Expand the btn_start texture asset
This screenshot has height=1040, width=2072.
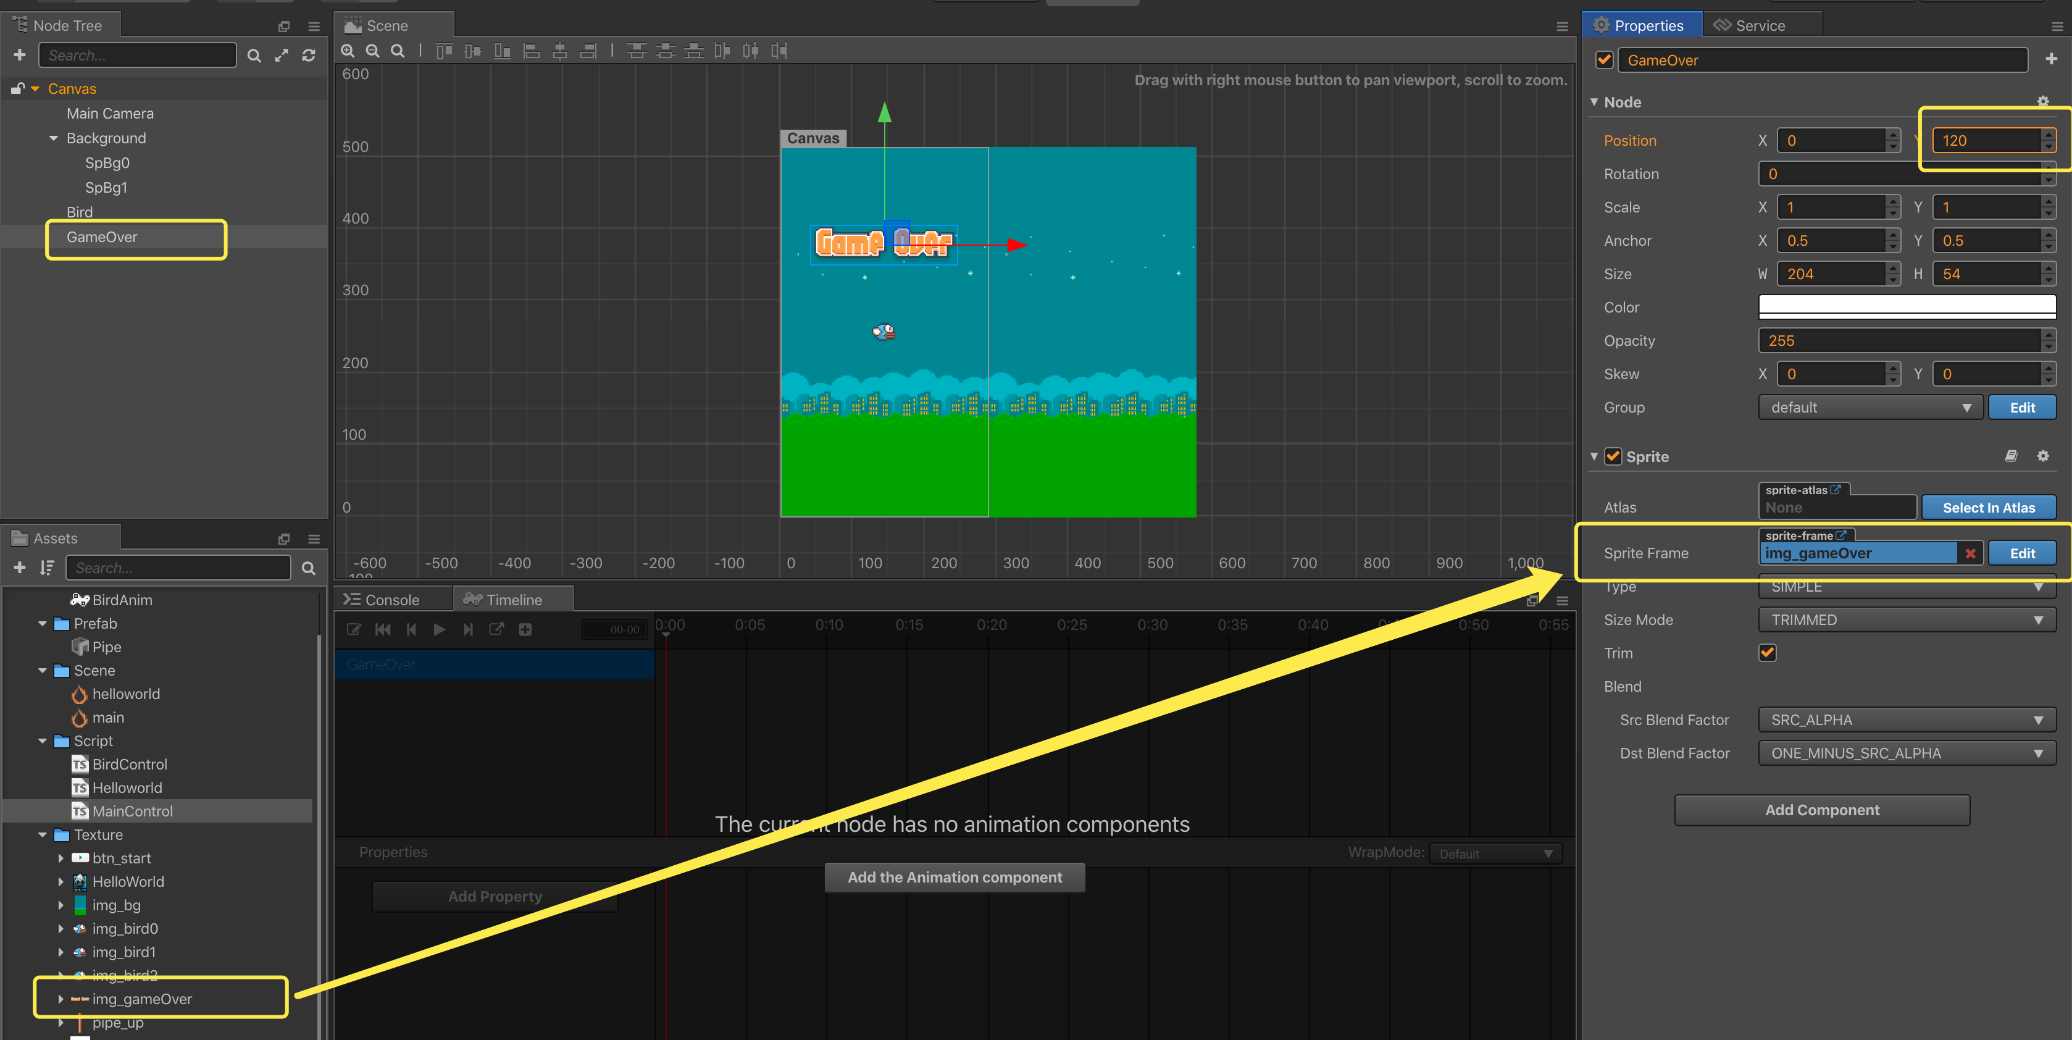click(x=61, y=858)
